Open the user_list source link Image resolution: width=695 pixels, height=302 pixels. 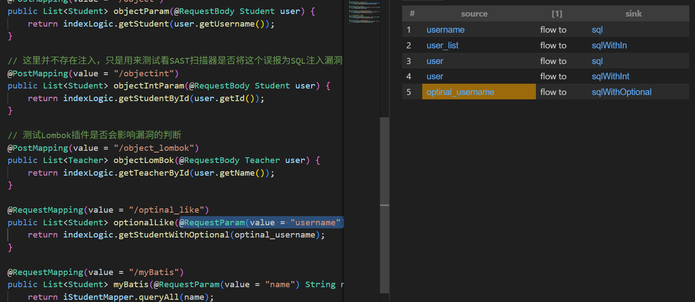tap(442, 45)
